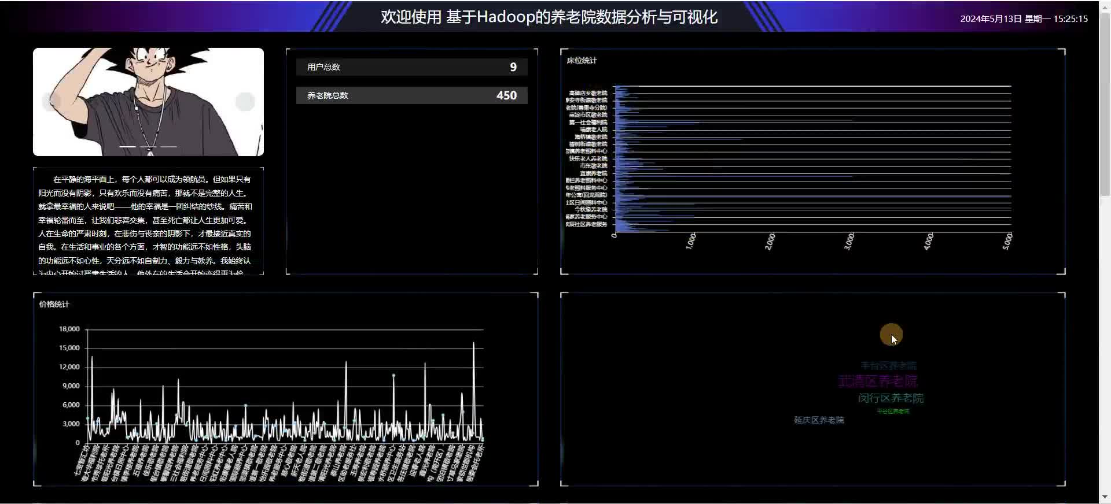This screenshot has width=1111, height=504.
Task: Click the carousel previous arrow on the image
Action: coord(51,102)
